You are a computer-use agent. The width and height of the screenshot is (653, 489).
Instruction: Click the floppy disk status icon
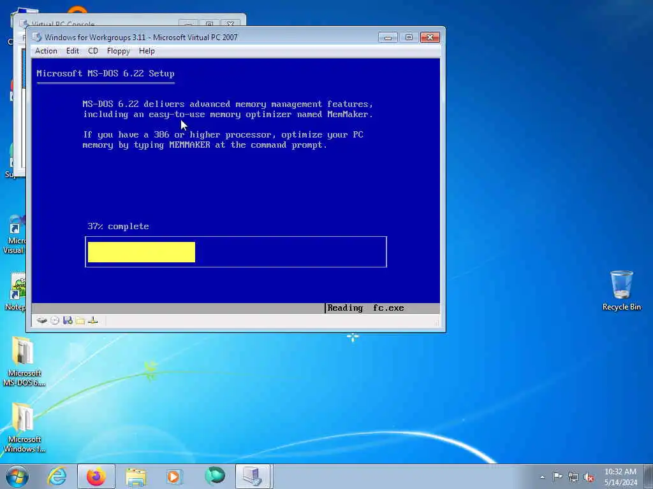tap(68, 321)
